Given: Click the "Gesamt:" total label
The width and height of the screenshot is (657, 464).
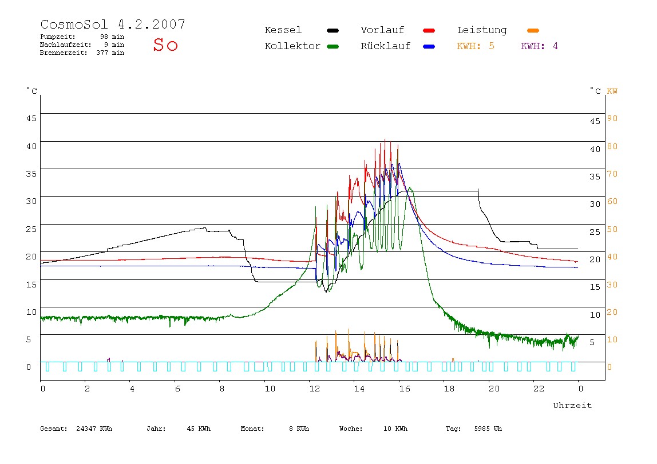Looking at the screenshot, I should pyautogui.click(x=54, y=429).
